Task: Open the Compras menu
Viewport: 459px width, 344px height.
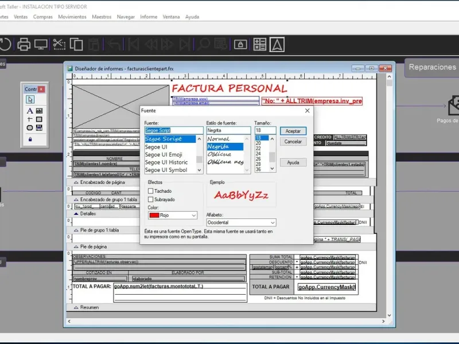Action: 42,17
